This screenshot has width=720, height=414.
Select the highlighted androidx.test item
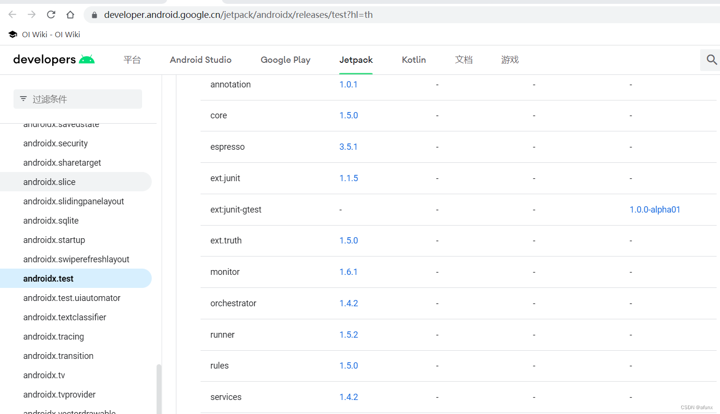[76, 279]
